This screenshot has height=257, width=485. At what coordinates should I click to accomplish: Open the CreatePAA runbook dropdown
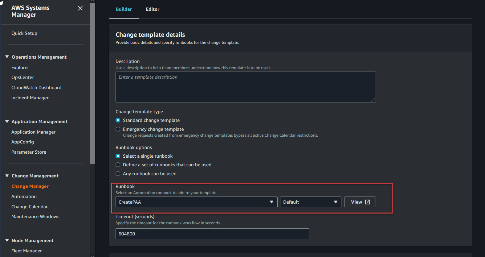(196, 202)
